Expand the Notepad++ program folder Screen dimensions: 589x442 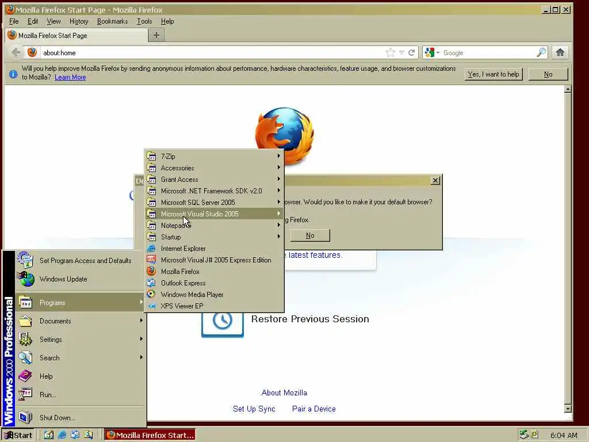coord(214,226)
